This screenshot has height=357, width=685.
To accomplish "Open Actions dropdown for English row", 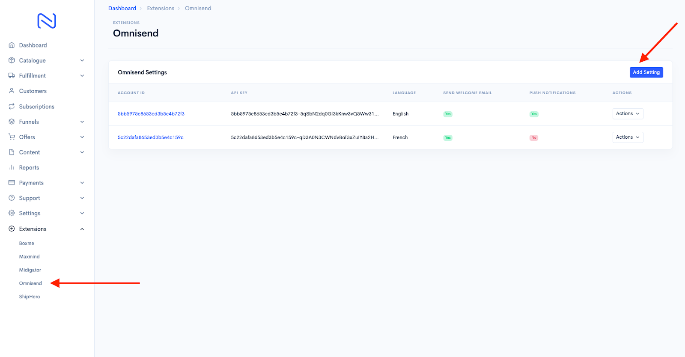I will point(628,113).
